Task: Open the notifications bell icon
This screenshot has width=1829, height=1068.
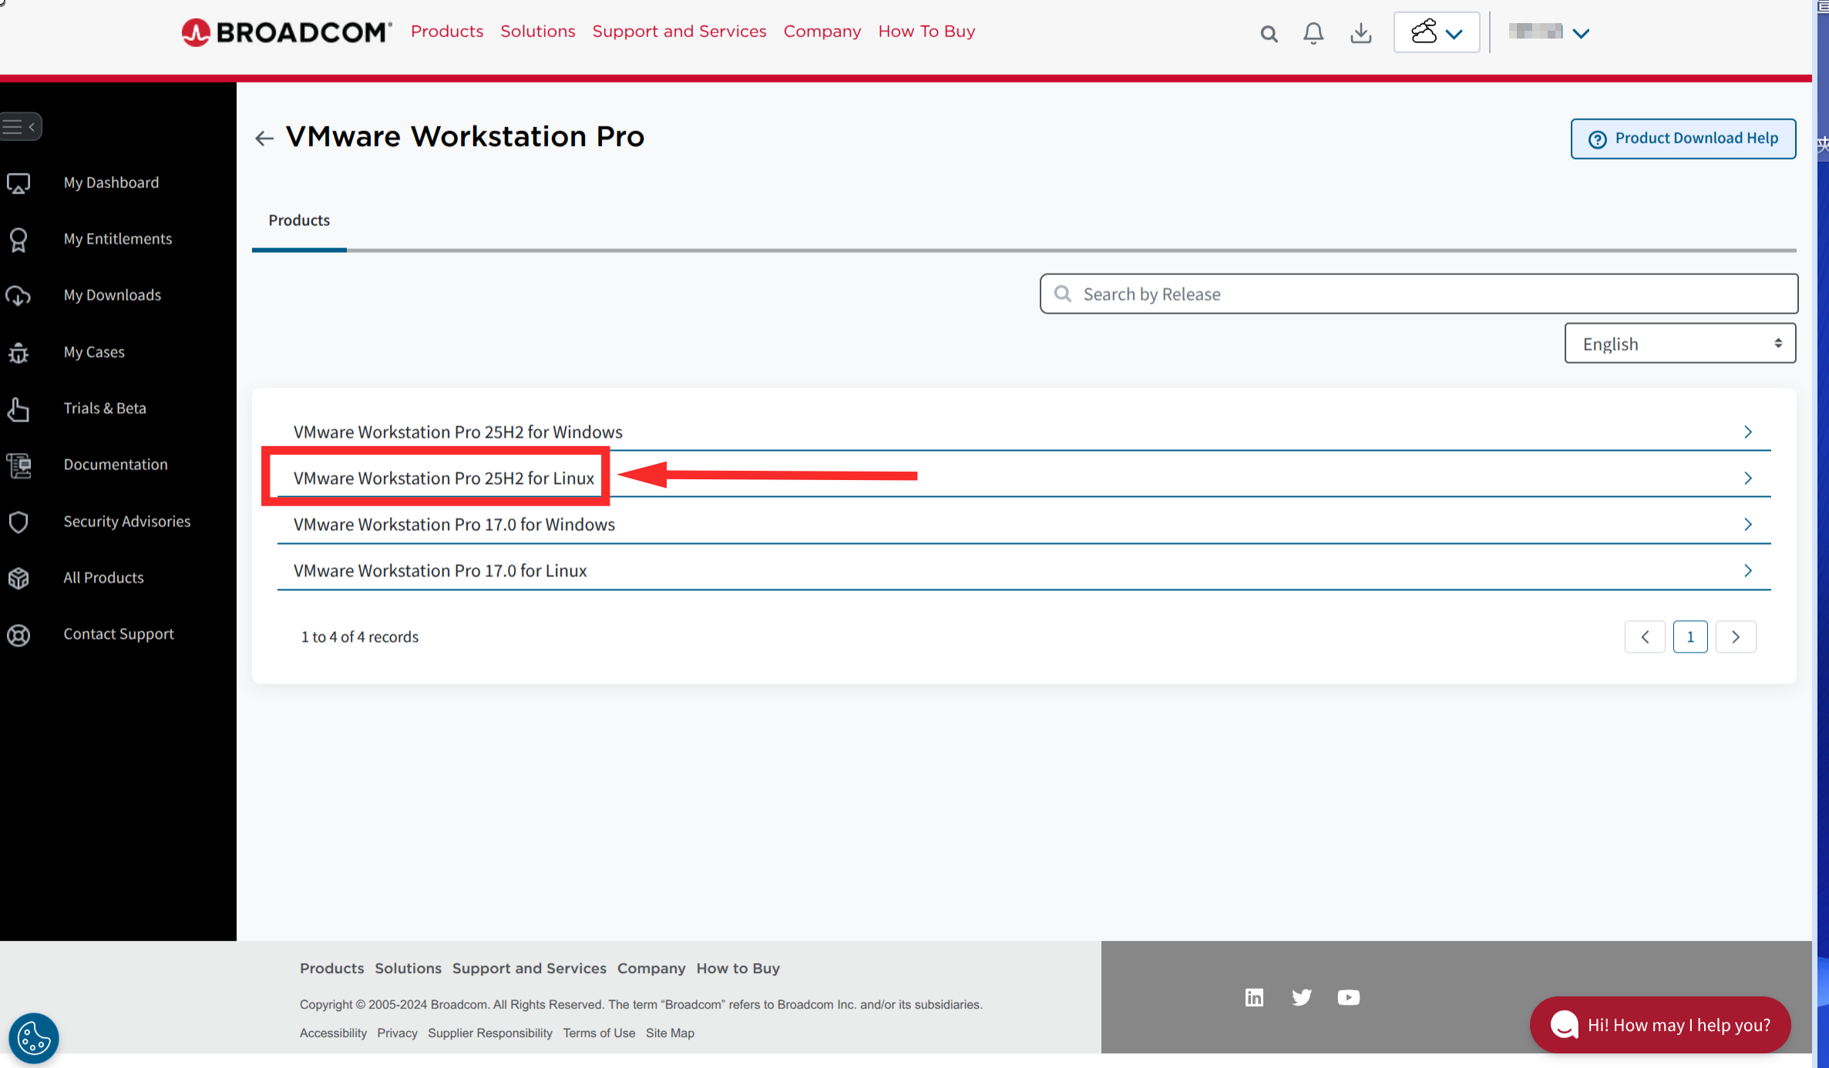Action: 1313,33
